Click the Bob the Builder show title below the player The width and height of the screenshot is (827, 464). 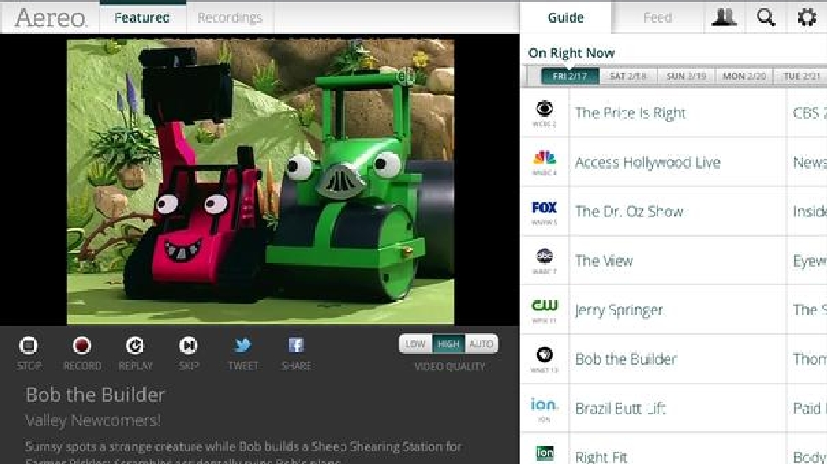96,394
